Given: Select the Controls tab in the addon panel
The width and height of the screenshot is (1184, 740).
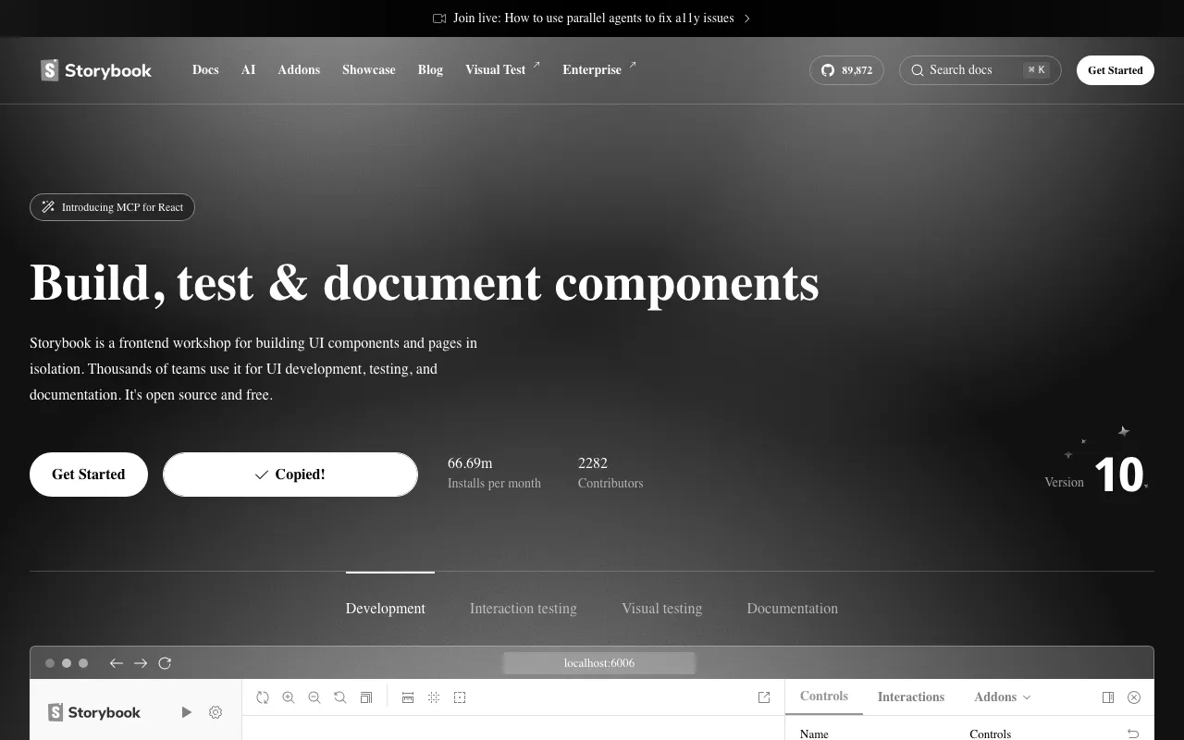Looking at the screenshot, I should click(824, 697).
